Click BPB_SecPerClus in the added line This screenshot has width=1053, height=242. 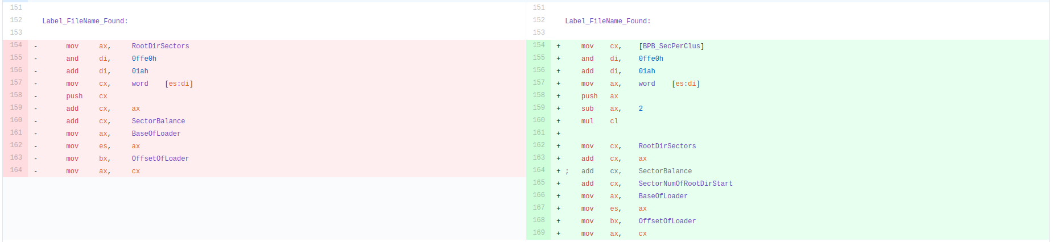pyautogui.click(x=671, y=46)
